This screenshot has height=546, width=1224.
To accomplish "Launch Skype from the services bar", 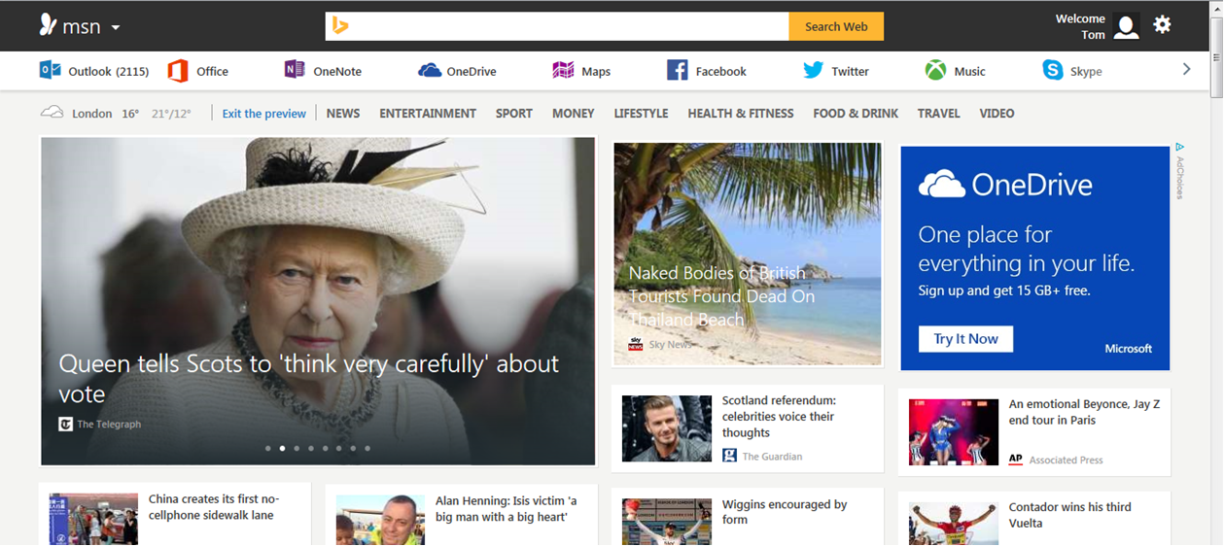I will coord(1052,70).
